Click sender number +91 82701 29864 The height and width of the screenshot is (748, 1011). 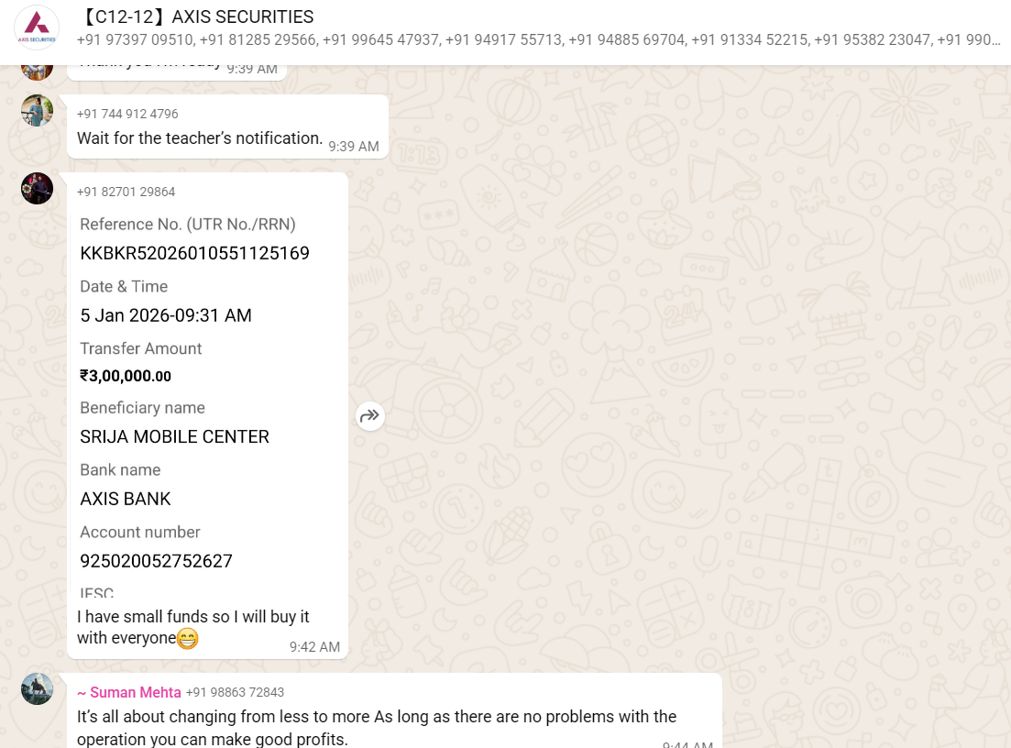point(126,192)
